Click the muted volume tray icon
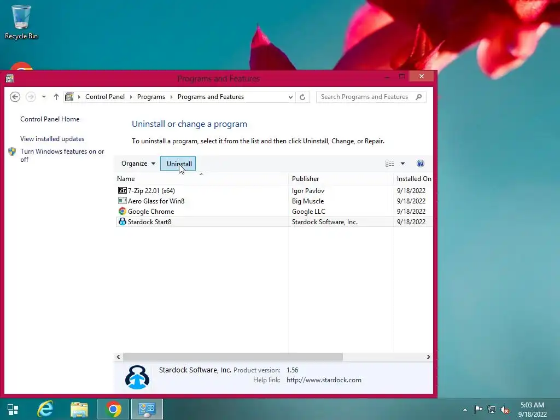 (x=505, y=410)
